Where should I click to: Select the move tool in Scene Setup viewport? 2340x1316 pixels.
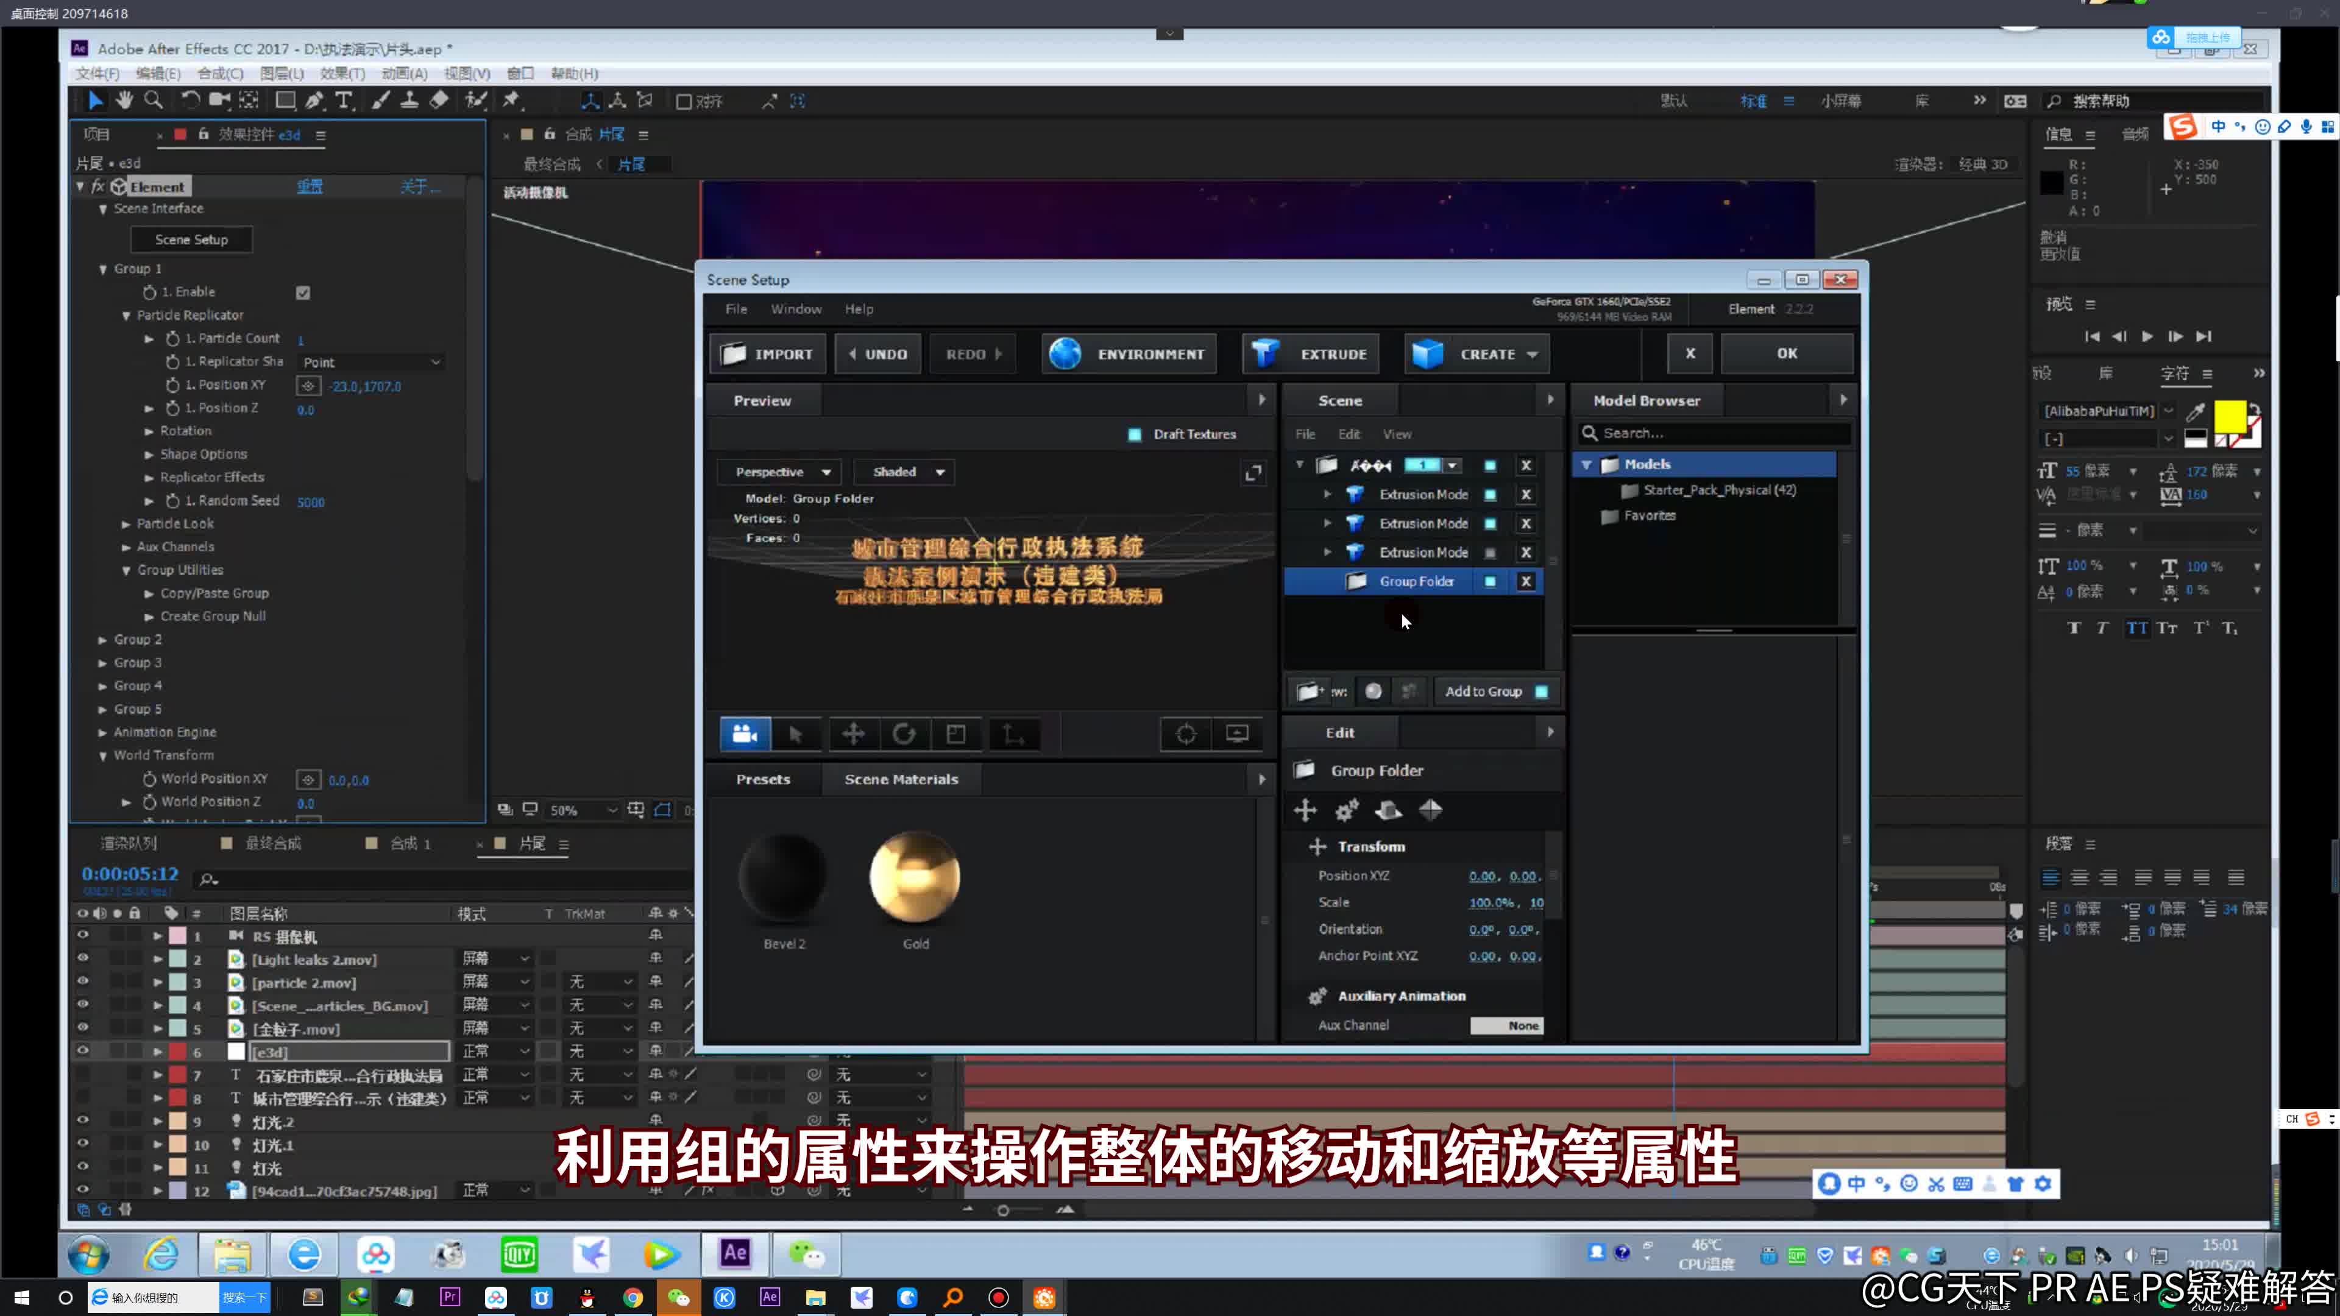tap(852, 734)
